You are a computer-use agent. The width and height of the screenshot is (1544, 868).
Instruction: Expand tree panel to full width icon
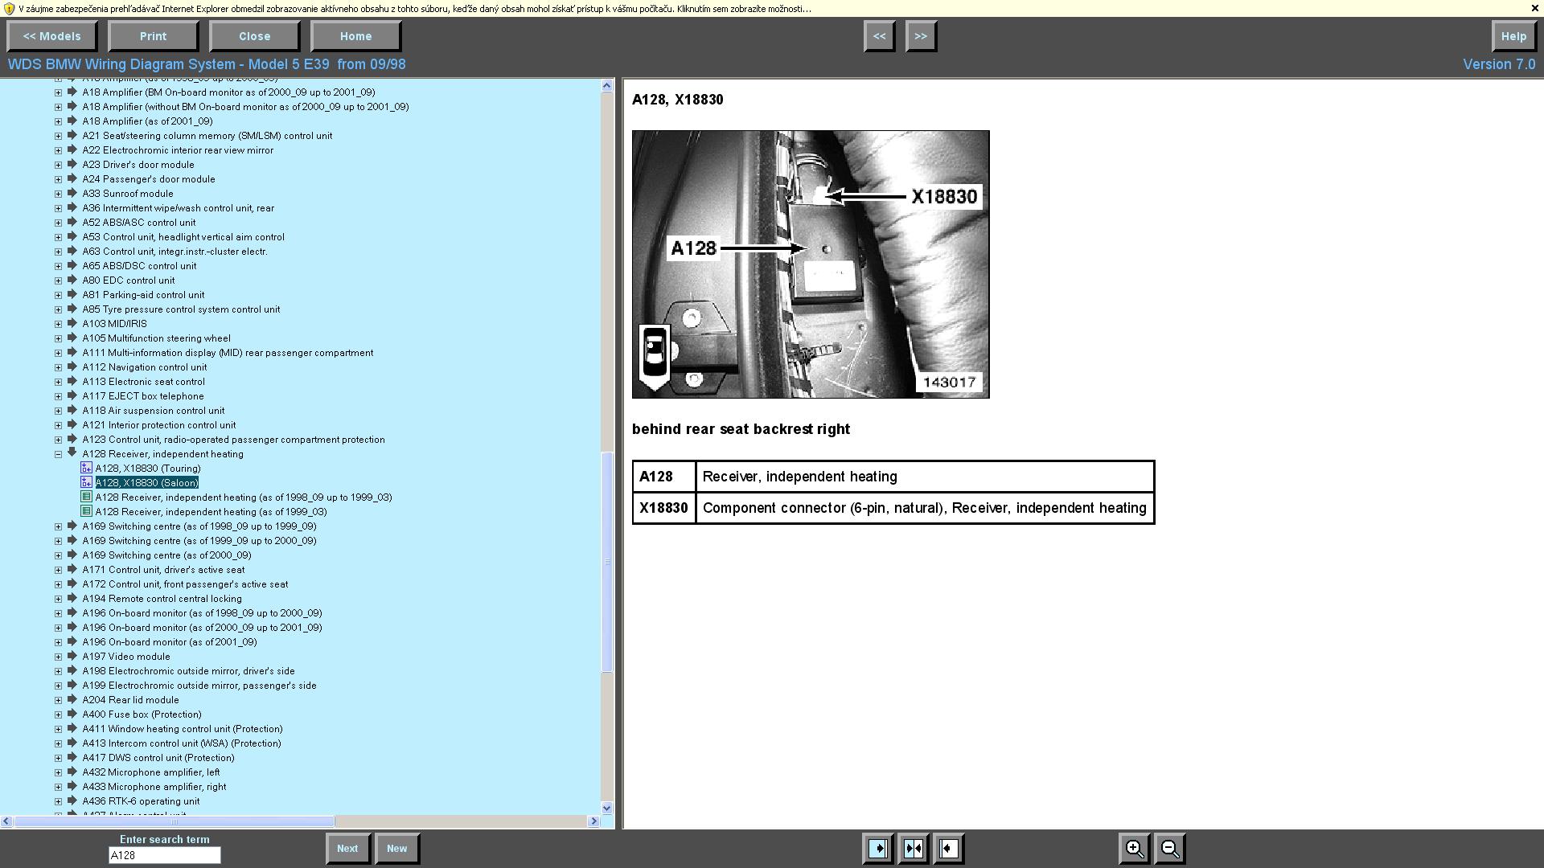(877, 849)
